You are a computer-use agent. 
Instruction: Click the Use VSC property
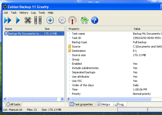(x=77, y=81)
